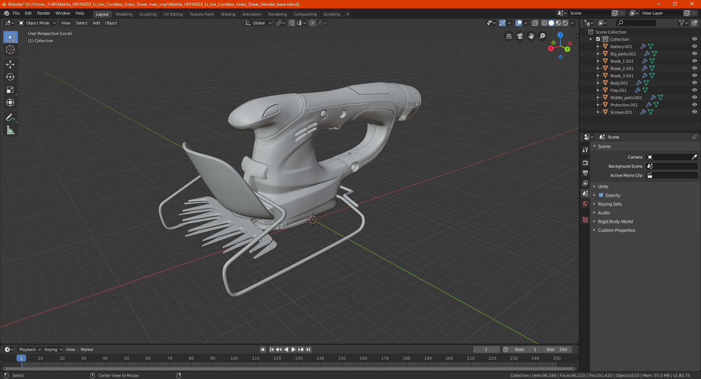Activate the 3D Cursor tool
This screenshot has width=701, height=379.
[x=10, y=50]
